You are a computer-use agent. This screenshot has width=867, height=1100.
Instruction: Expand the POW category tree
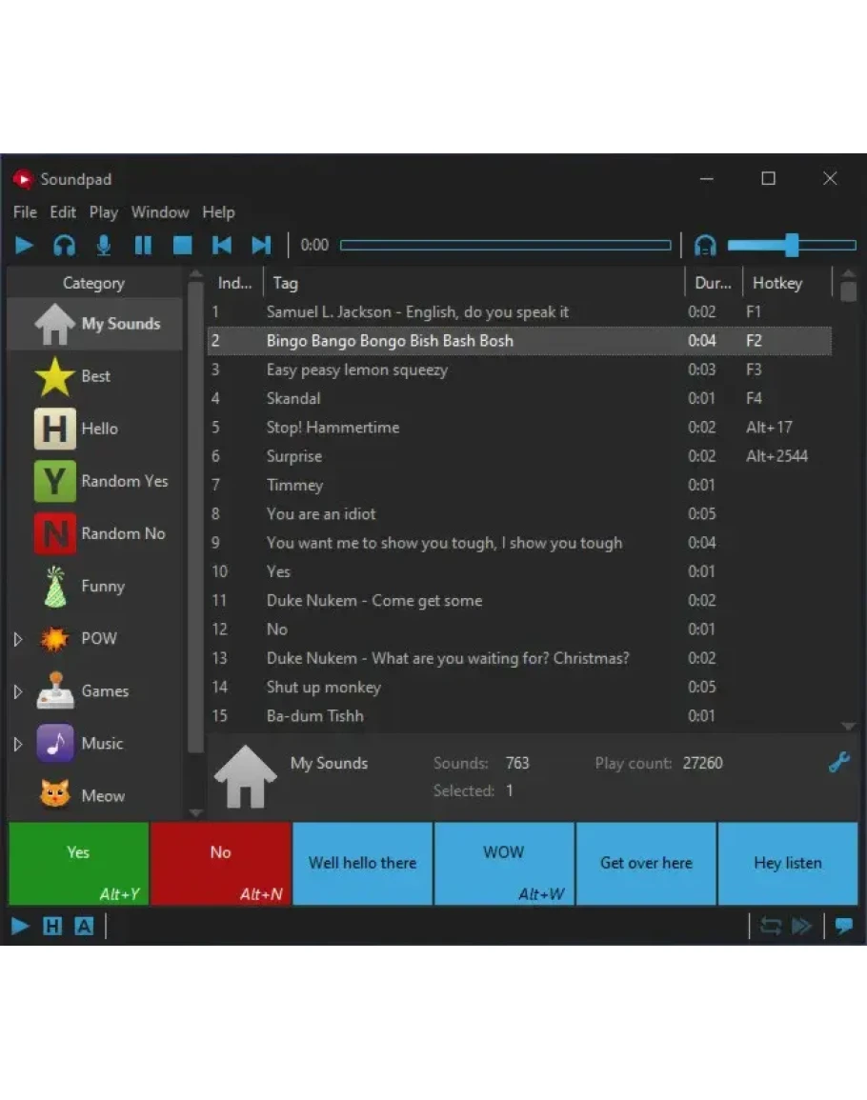(x=17, y=639)
